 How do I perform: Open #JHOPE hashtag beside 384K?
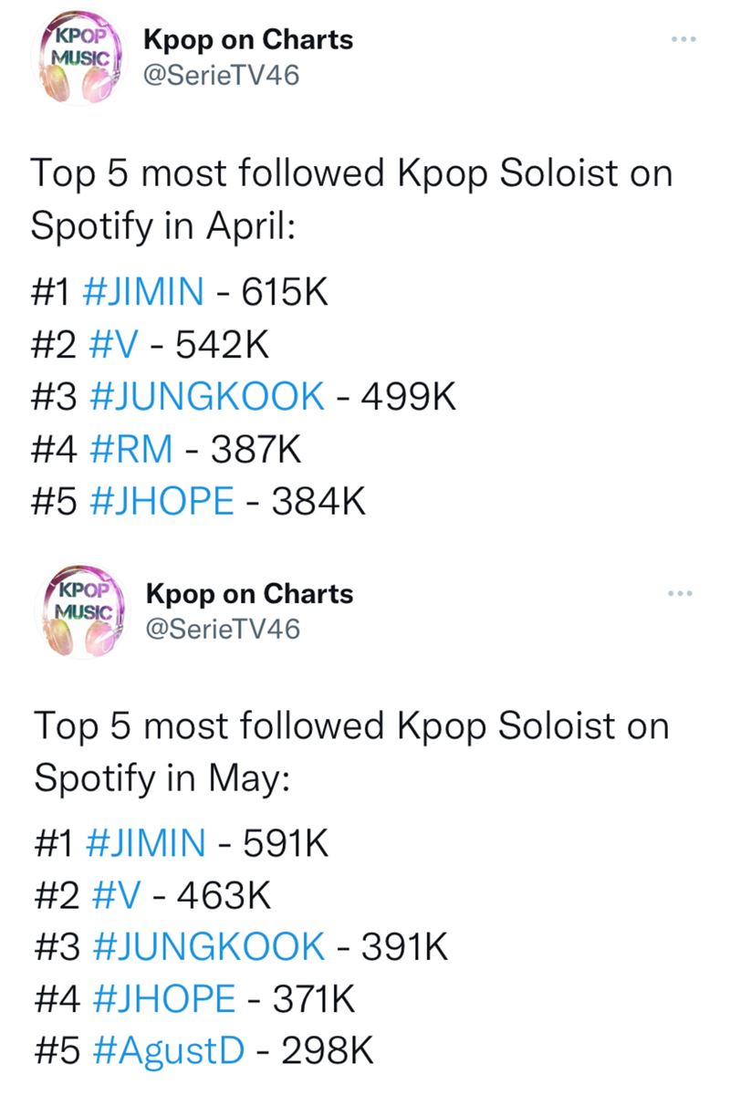tap(162, 501)
